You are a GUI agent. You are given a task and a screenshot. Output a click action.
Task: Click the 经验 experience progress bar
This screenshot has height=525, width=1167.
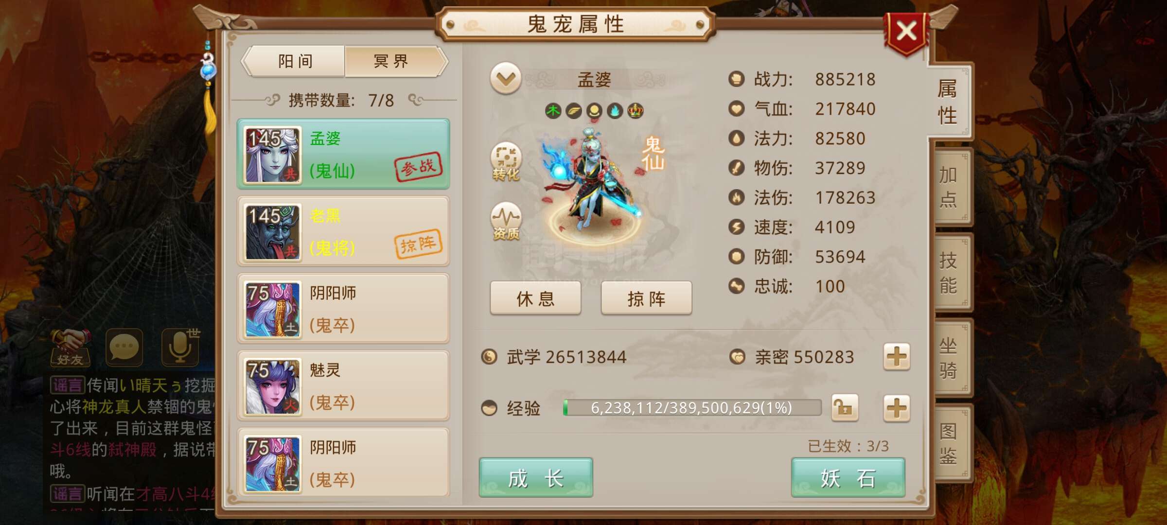tap(692, 407)
